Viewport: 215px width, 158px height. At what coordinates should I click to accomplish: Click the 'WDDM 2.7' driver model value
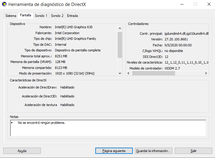pos(172,68)
